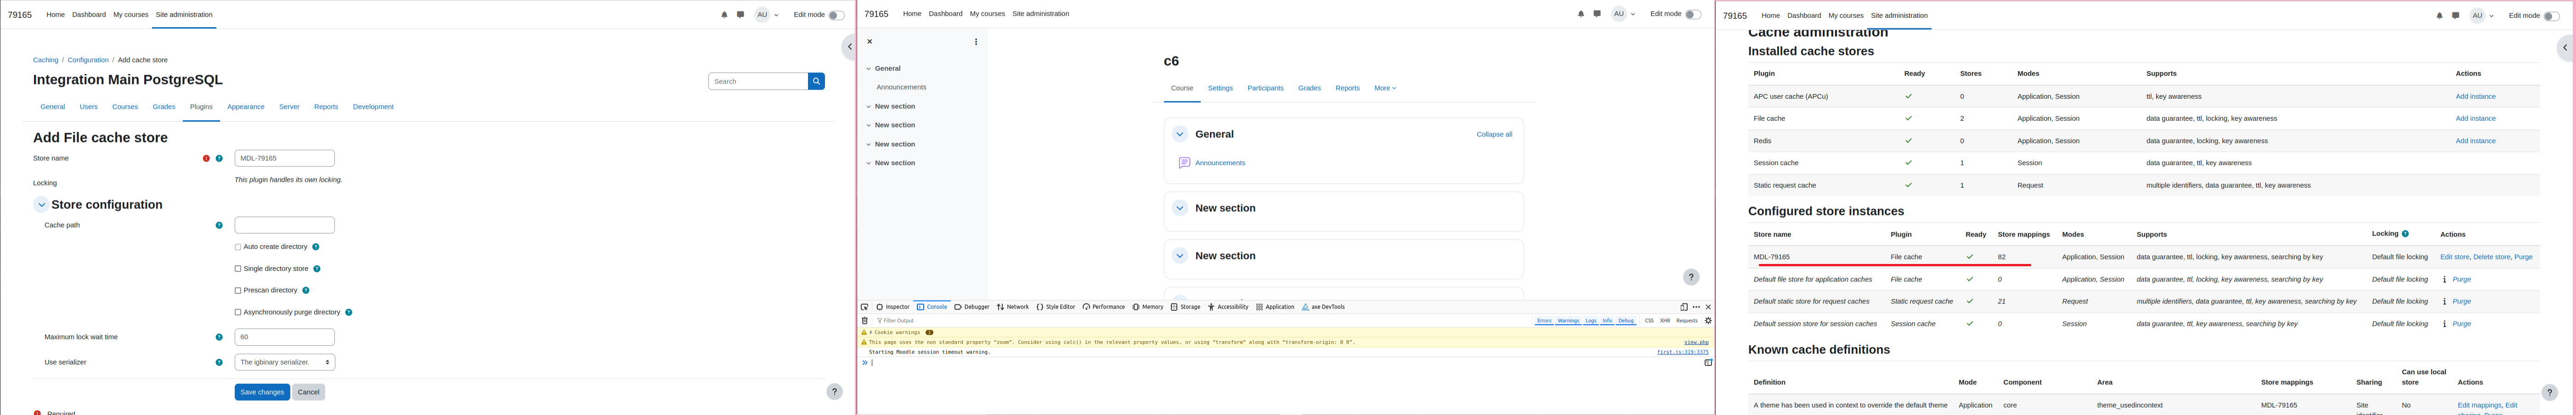Open the More dropdown in course navigation

[x=1385, y=88]
